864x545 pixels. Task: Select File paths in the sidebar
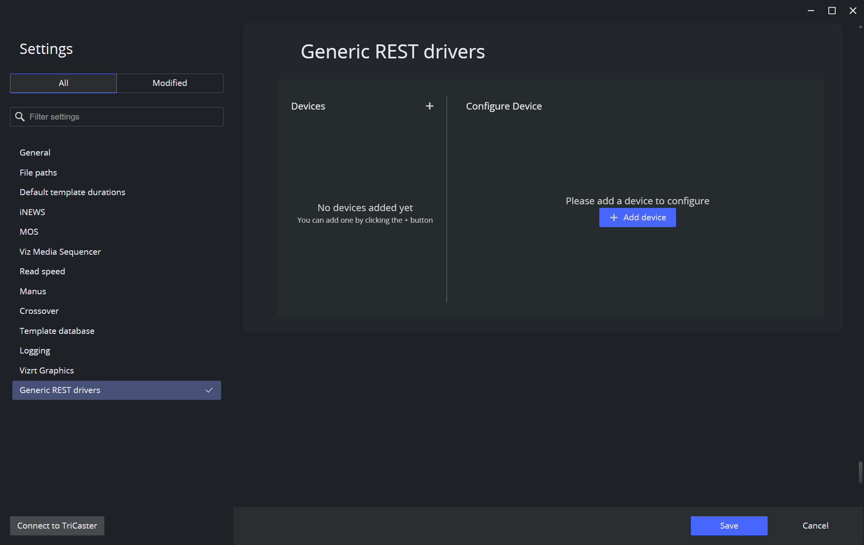[38, 173]
